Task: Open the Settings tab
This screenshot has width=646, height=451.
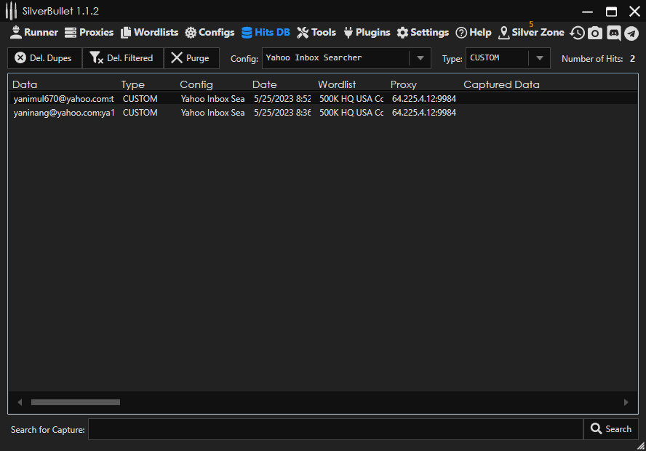Action: 423,33
